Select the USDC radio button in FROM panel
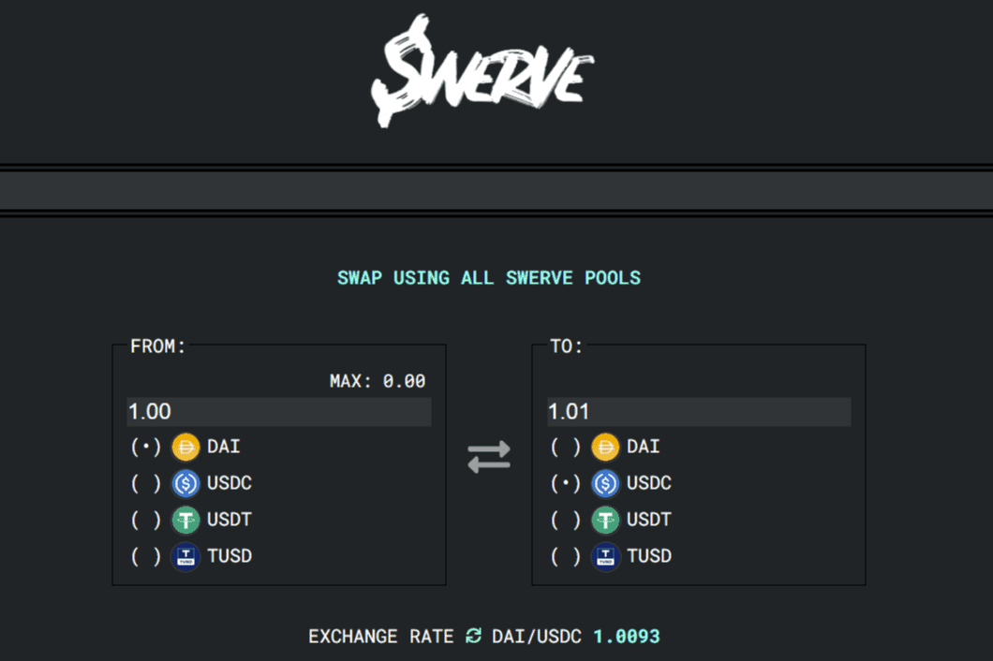This screenshot has height=661, width=993. 144,484
